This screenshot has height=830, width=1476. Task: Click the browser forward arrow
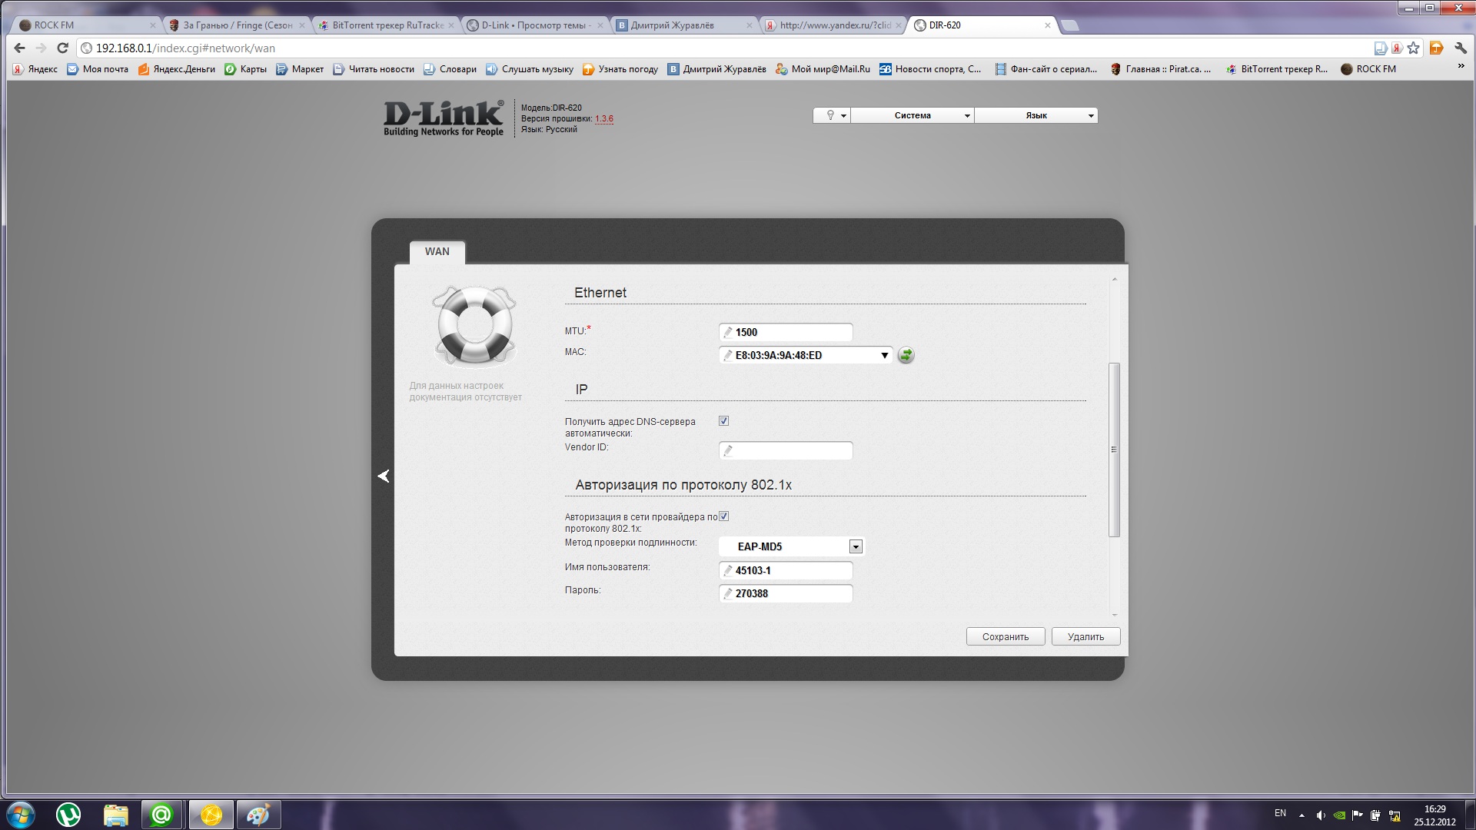[x=42, y=48]
